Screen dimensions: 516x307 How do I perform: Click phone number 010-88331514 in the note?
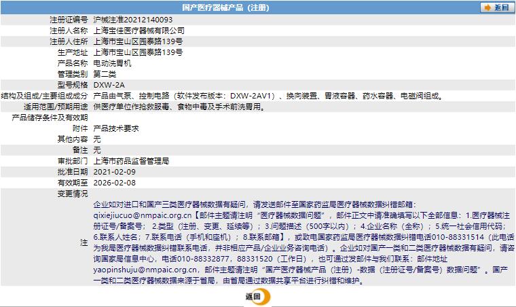point(458,237)
